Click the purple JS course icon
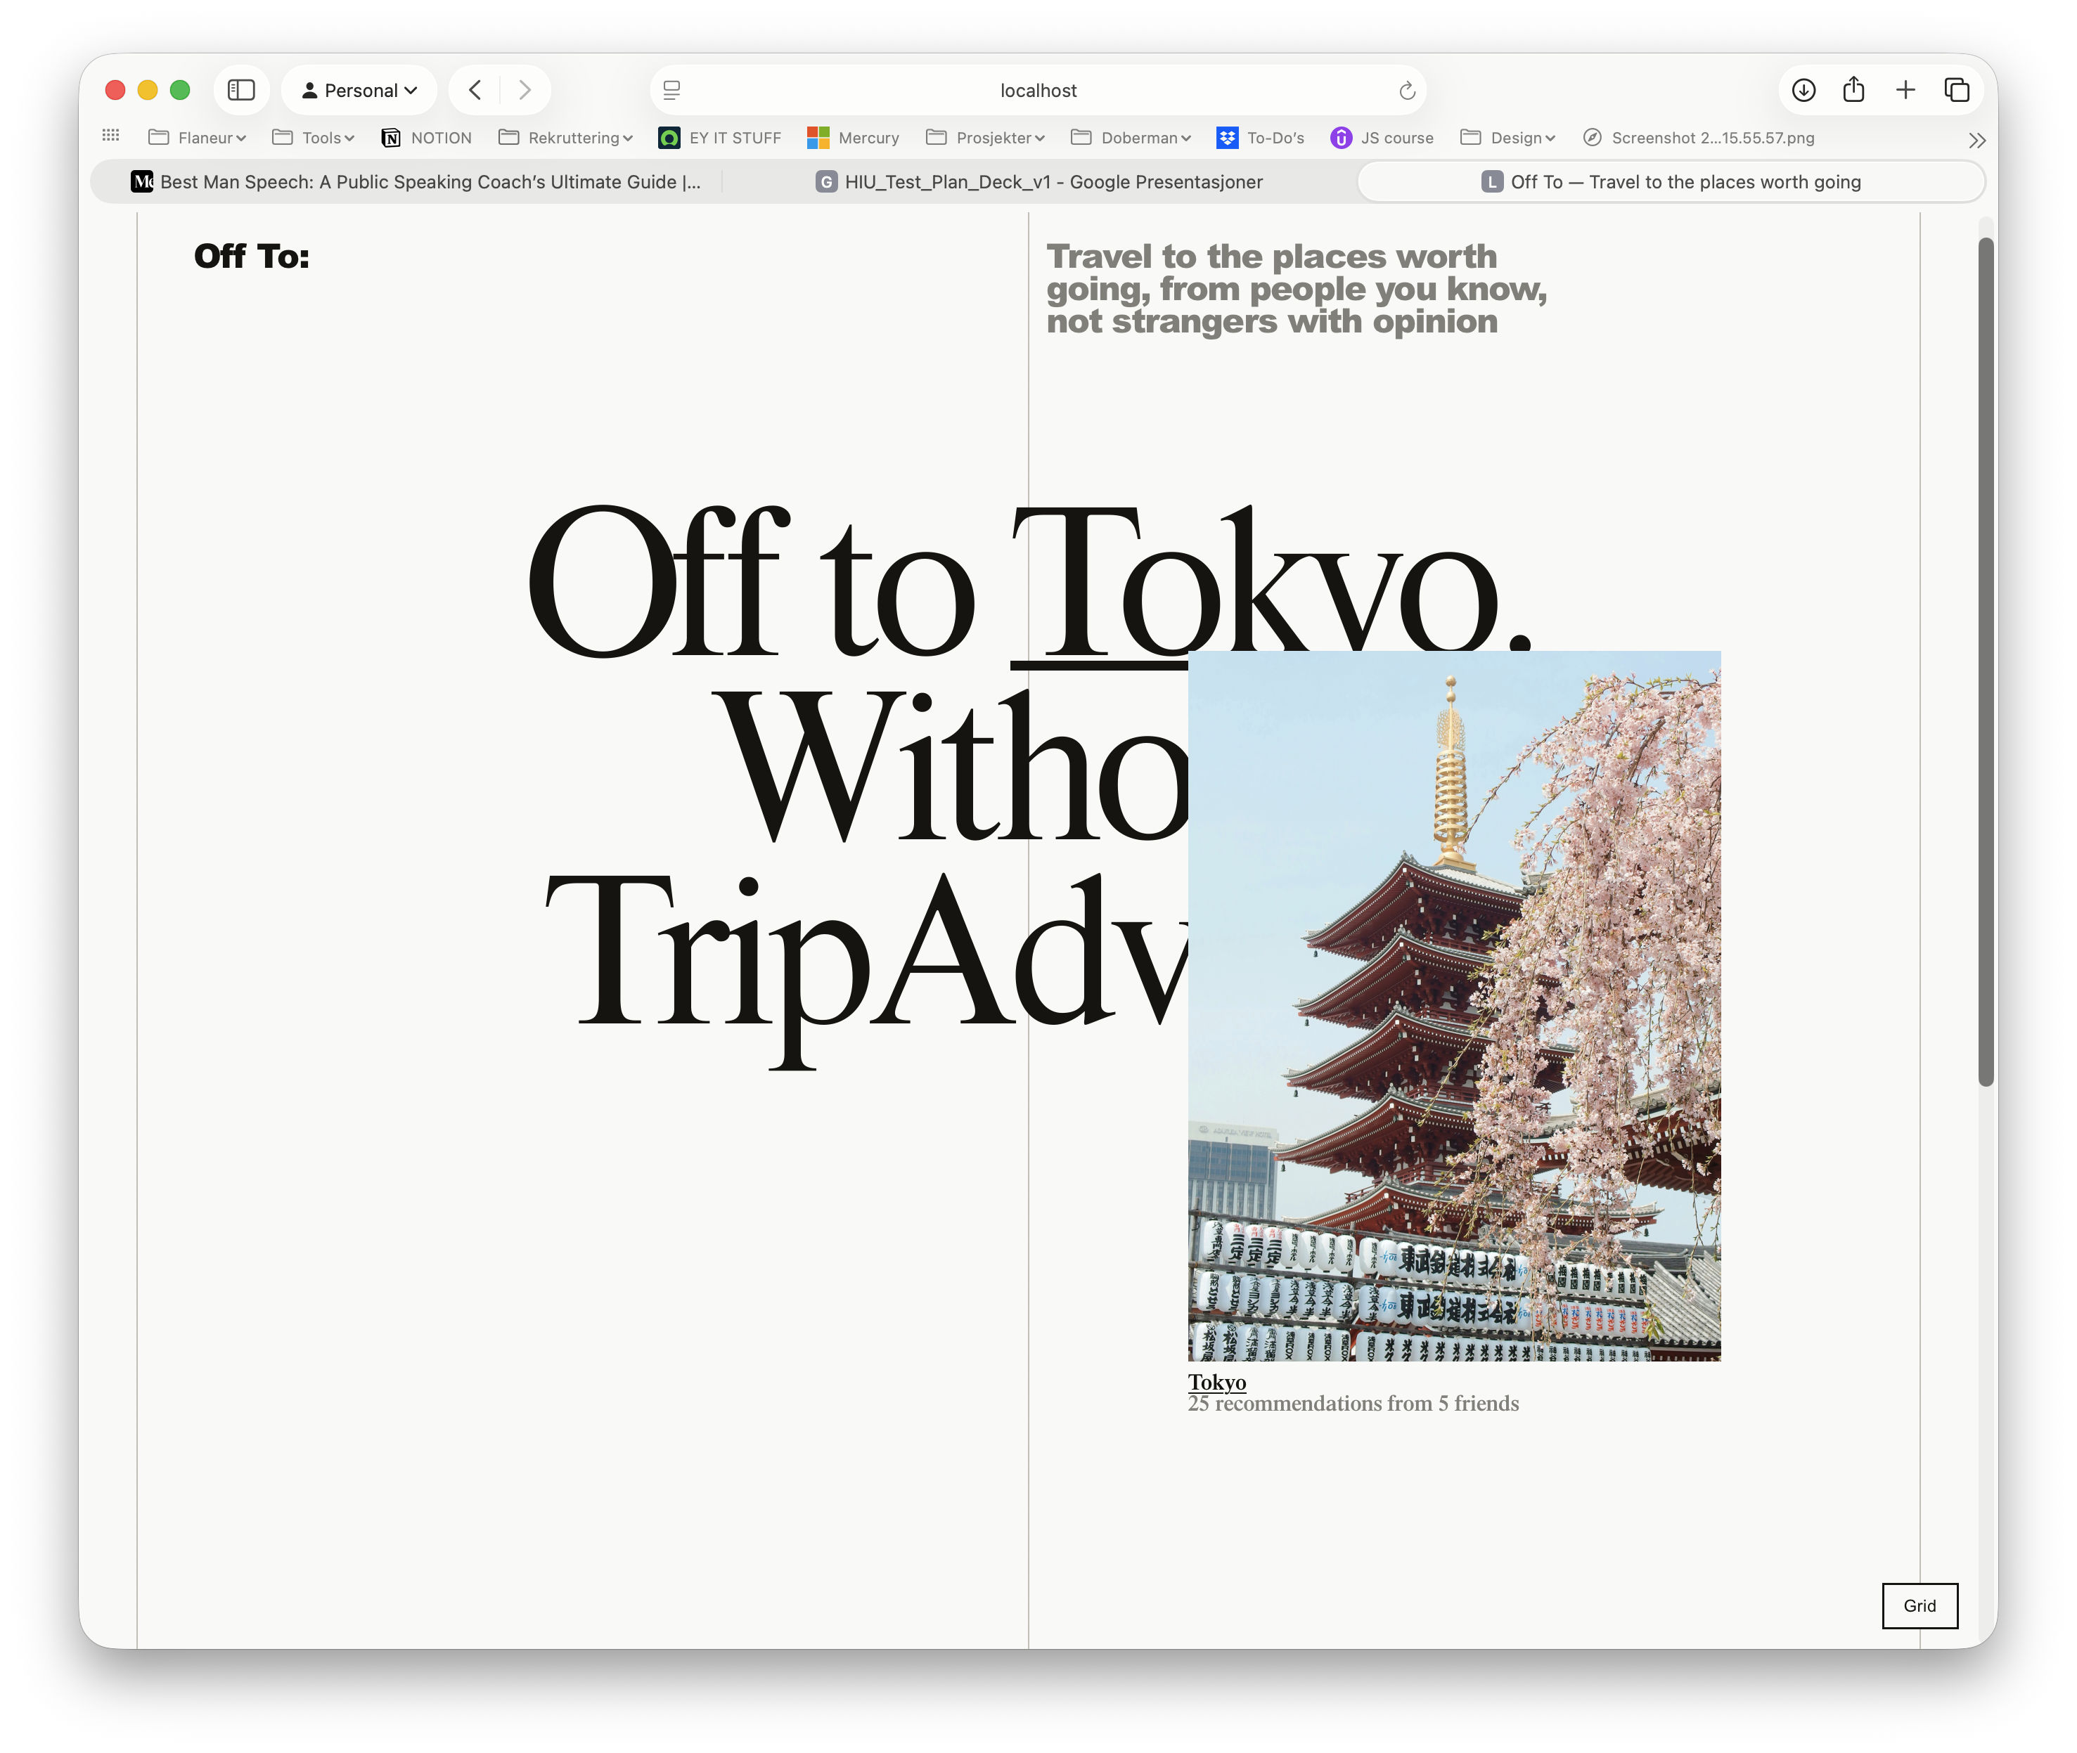This screenshot has height=1753, width=2077. (1342, 138)
